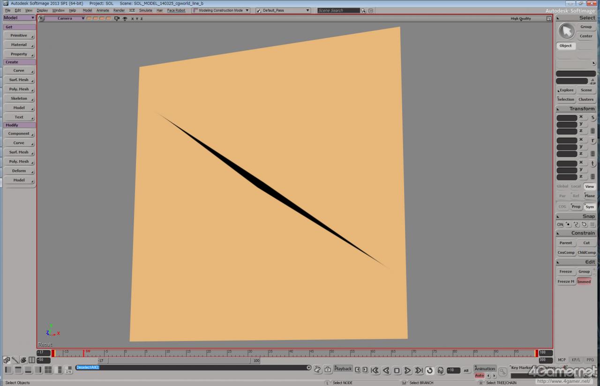The width and height of the screenshot is (600, 386).
Task: Toggle the All playback range button
Action: coord(466,371)
